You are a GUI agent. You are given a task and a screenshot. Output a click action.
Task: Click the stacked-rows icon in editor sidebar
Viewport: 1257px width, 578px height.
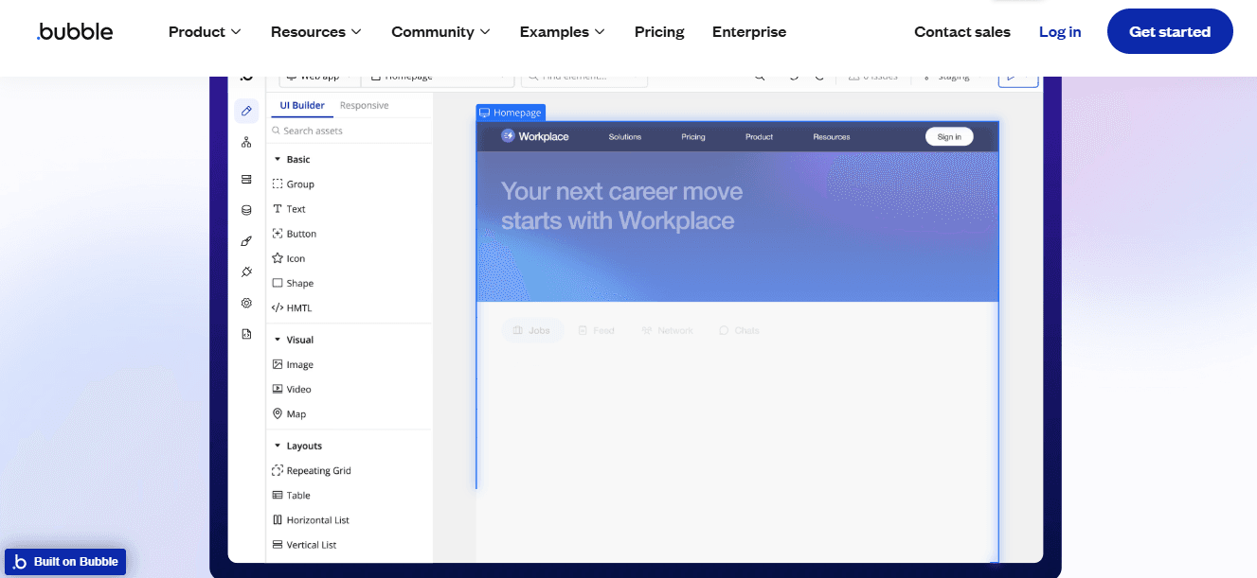pos(246,179)
